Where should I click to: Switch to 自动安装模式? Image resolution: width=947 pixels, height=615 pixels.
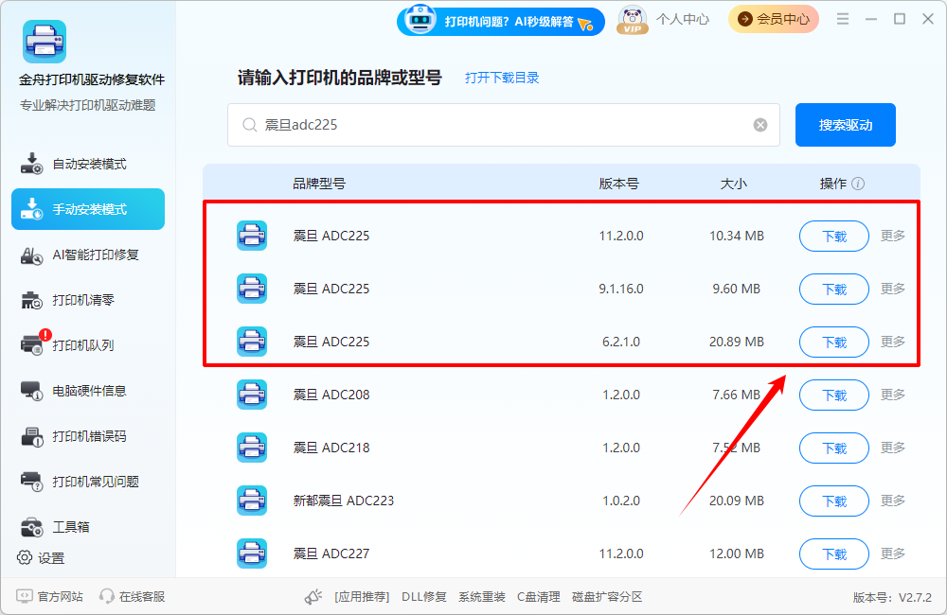click(x=88, y=165)
